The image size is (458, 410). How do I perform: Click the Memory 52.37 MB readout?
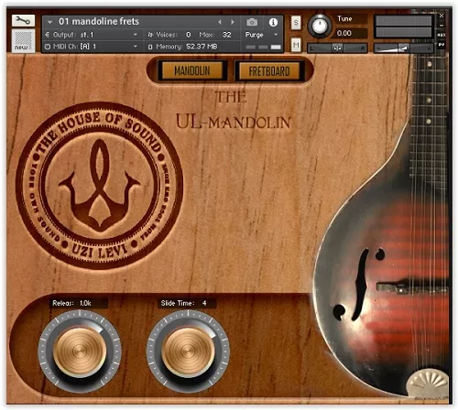pos(187,47)
